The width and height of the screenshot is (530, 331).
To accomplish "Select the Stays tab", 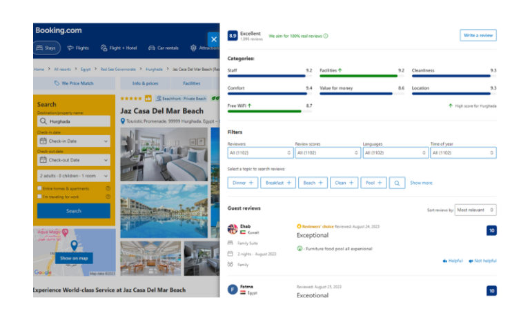I will coord(46,48).
